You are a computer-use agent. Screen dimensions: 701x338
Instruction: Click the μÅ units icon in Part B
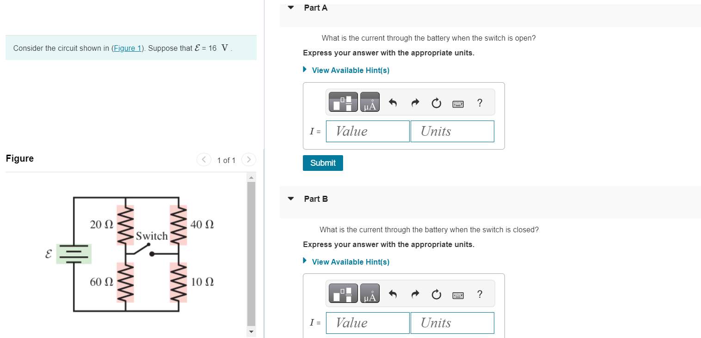click(x=369, y=293)
